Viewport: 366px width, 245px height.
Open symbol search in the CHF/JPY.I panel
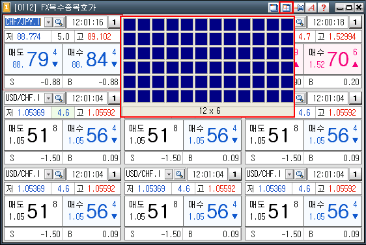pos(59,22)
